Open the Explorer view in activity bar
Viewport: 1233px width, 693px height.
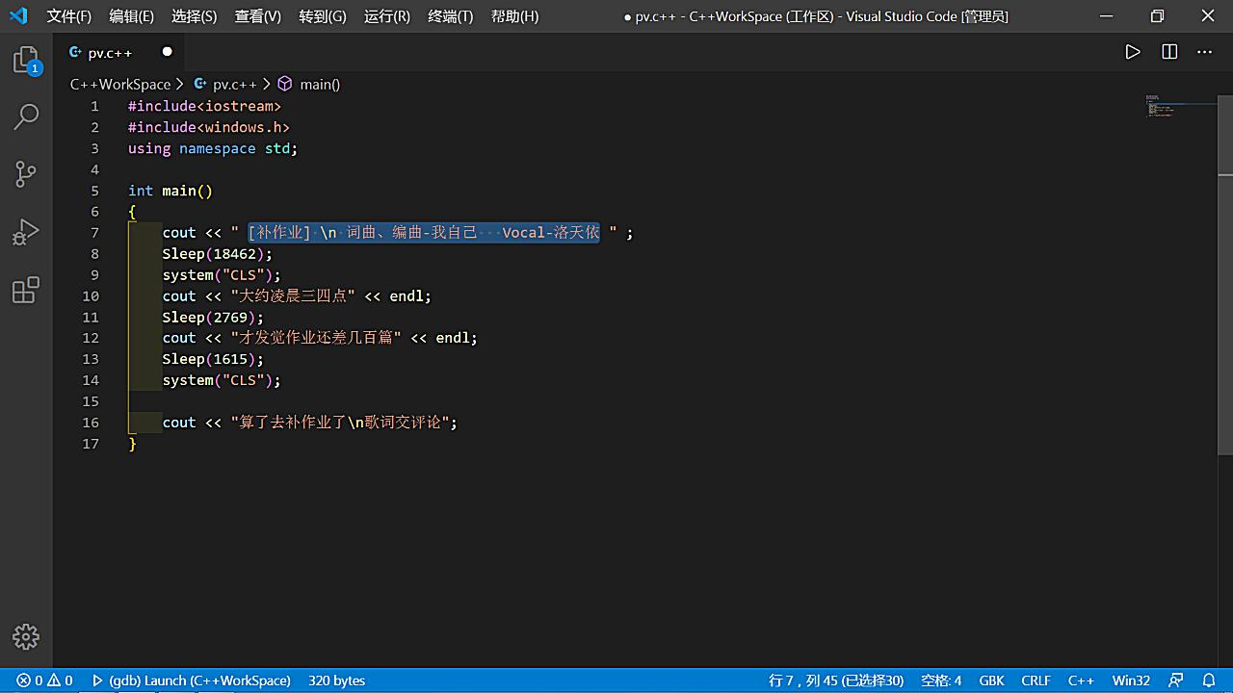coord(26,62)
